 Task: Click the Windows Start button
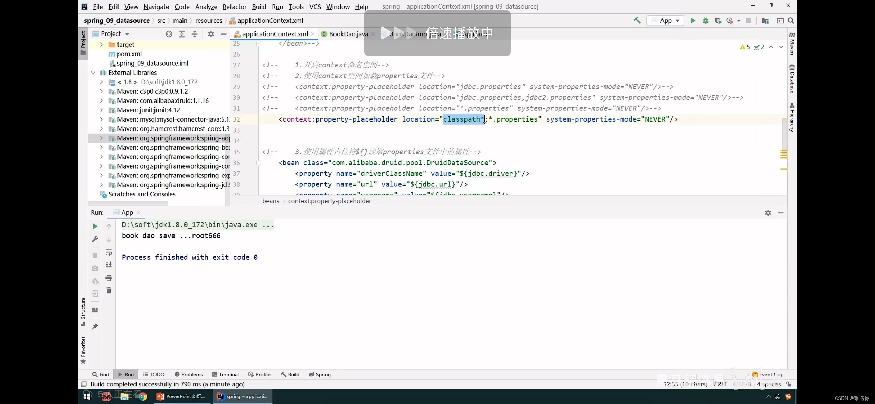pos(87,396)
